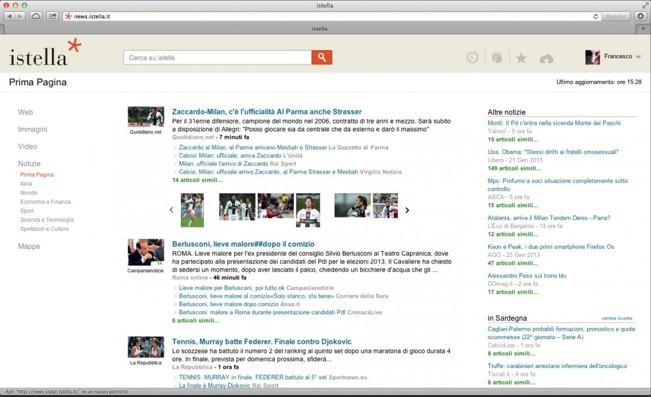Open Spettacoli e Cultura news subsection

click(x=45, y=229)
